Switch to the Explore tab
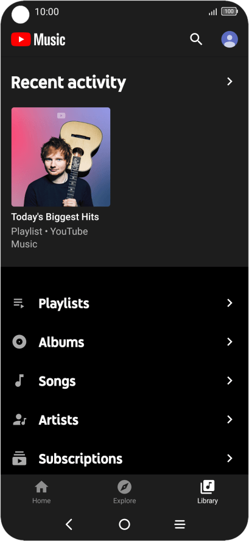The image size is (249, 541). coord(124,492)
